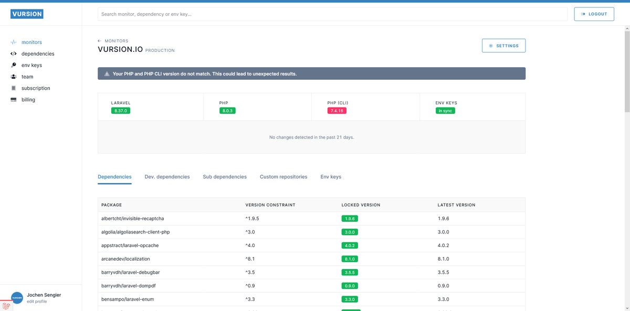Viewport: 630px width, 311px height.
Task: Go to env keys in the sidebar
Action: click(31, 65)
